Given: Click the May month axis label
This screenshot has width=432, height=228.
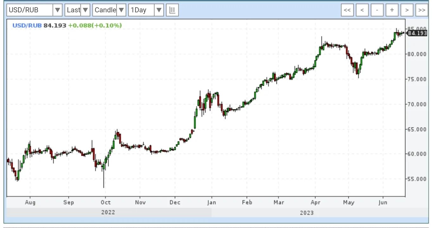Looking at the screenshot, I should 349,202.
